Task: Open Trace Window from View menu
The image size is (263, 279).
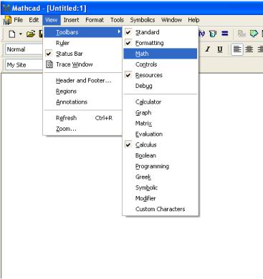Action: [x=83, y=64]
